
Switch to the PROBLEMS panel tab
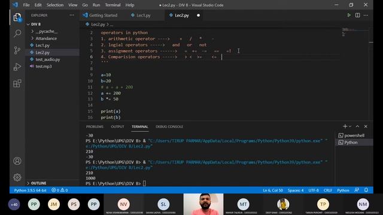tap(95, 127)
